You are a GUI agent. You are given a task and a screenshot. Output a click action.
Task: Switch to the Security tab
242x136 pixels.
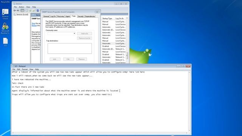81,16
